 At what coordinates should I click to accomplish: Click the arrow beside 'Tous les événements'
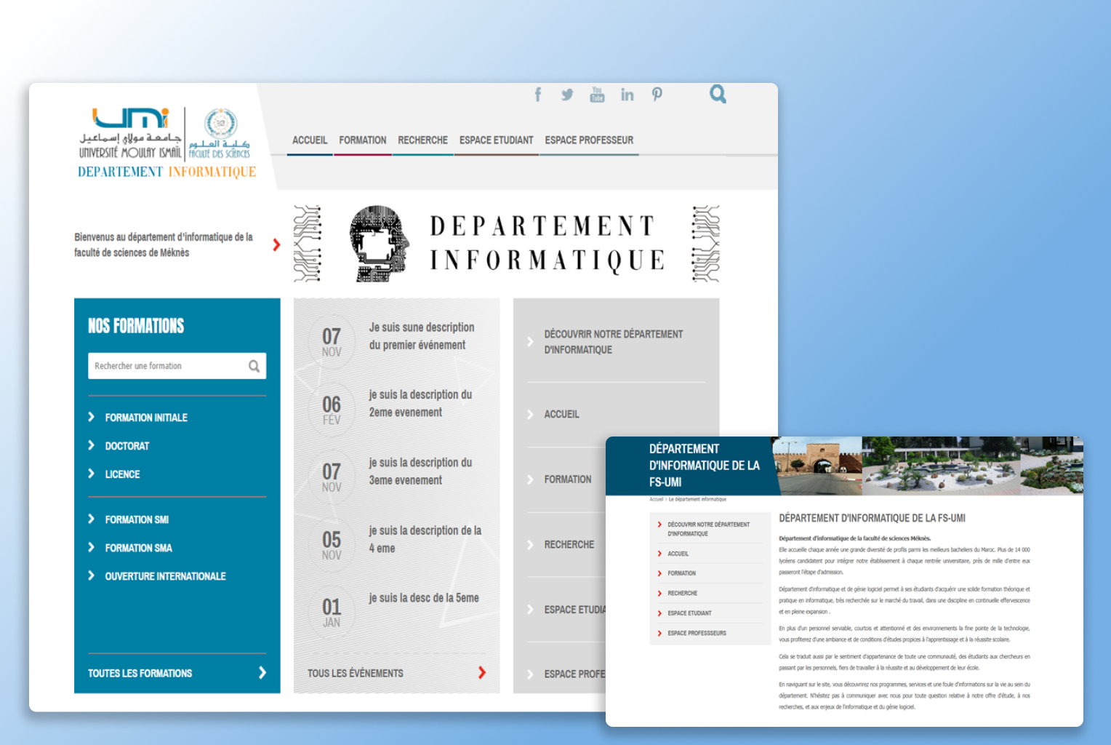click(481, 673)
